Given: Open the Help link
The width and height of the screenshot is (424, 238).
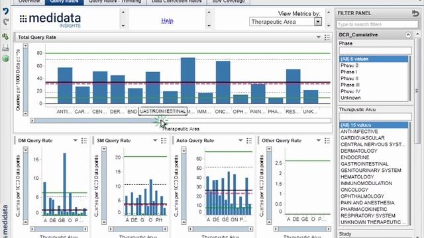Looking at the screenshot, I should [x=167, y=20].
